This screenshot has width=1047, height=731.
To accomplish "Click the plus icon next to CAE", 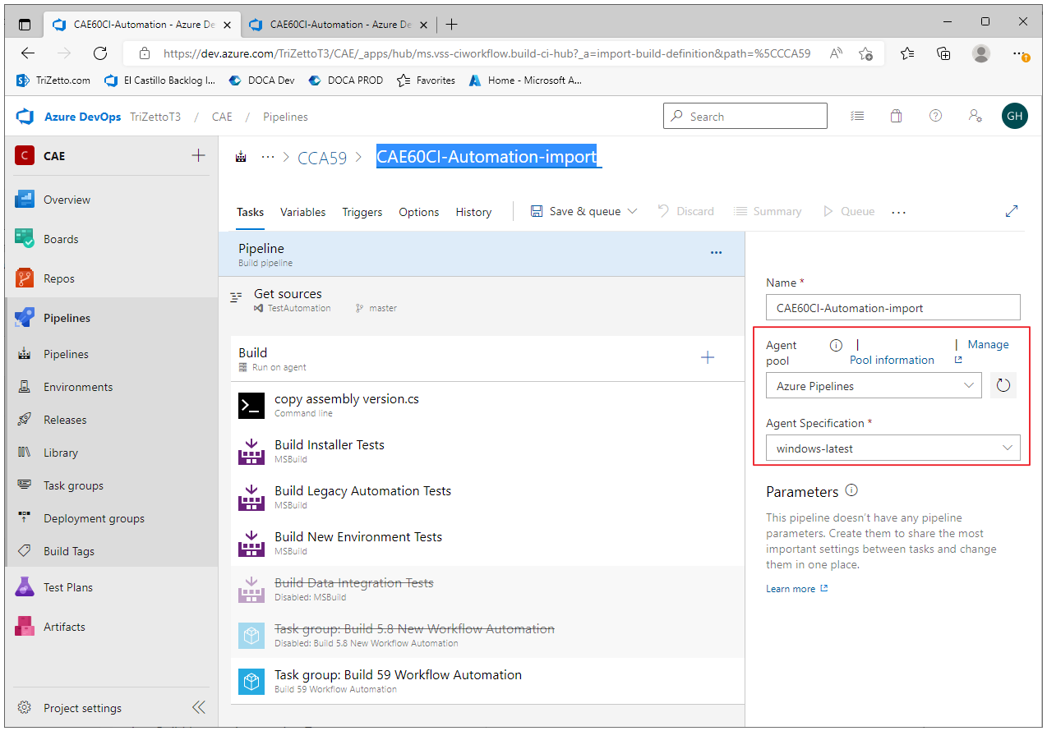I will (198, 155).
